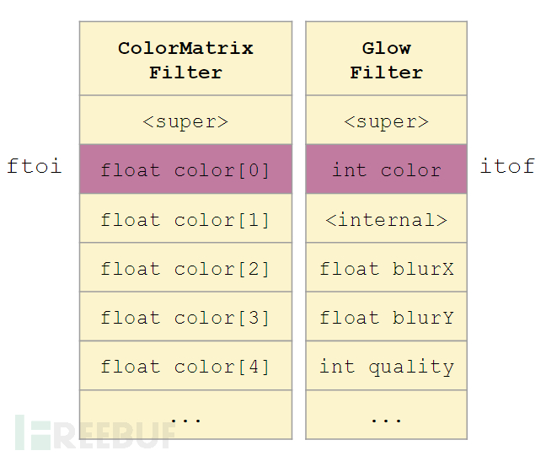Image resolution: width=546 pixels, height=456 pixels.
Task: Select the float blurY field
Action: click(x=386, y=316)
